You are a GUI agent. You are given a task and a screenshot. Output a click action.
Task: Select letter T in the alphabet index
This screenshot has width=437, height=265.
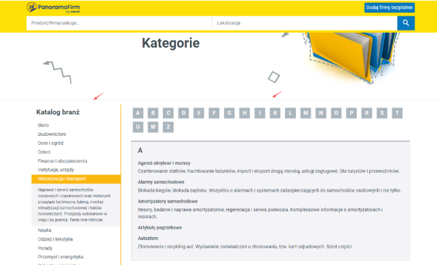click(397, 113)
